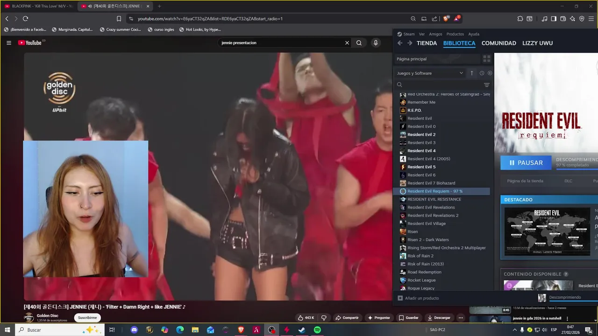598x336 pixels.
Task: Reload the page in the browser toolbar
Action: tap(25, 19)
